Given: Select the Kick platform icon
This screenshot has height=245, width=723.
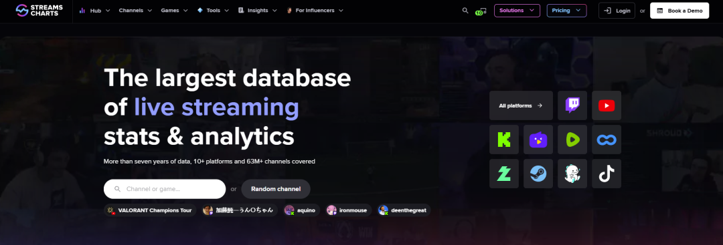Looking at the screenshot, I should pos(504,140).
